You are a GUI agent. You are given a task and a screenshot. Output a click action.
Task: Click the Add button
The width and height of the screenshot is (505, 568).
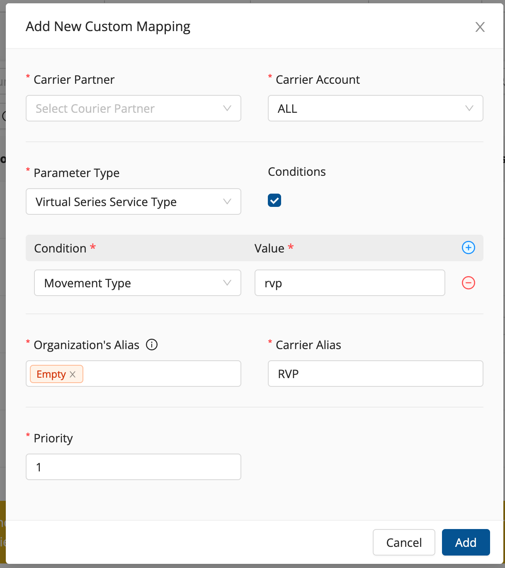coord(466,542)
